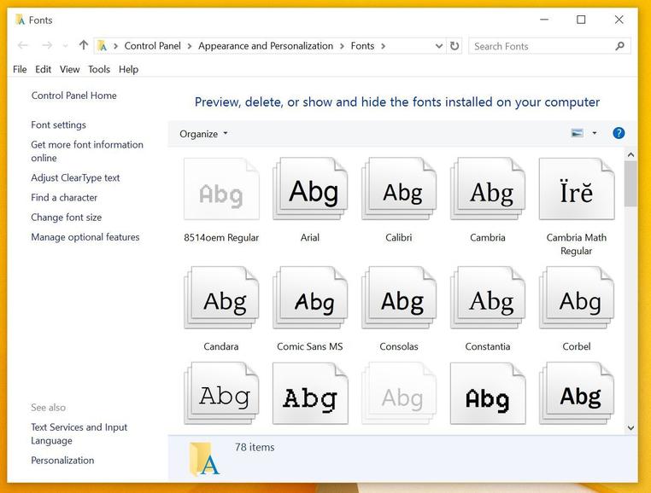This screenshot has width=651, height=493.
Task: Click the Fonts folder icon in details pane
Action: coord(204,459)
